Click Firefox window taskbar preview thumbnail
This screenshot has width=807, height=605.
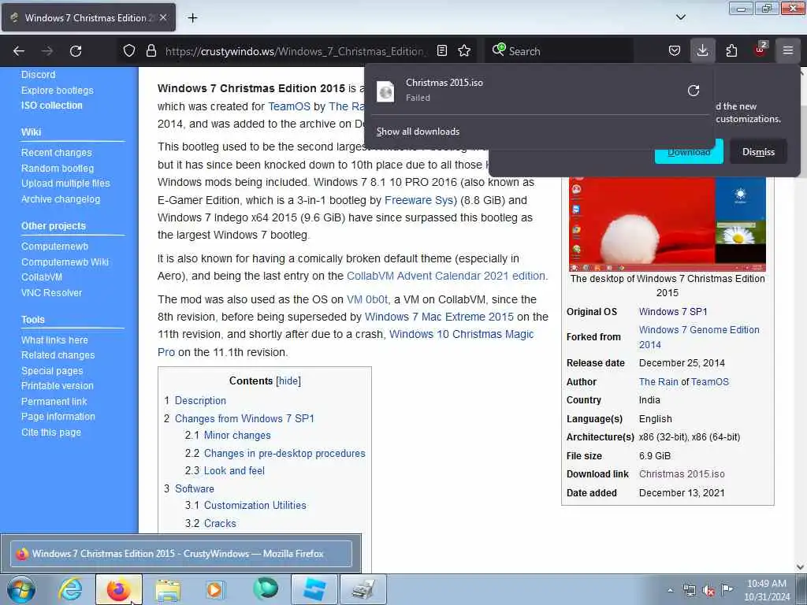click(181, 554)
